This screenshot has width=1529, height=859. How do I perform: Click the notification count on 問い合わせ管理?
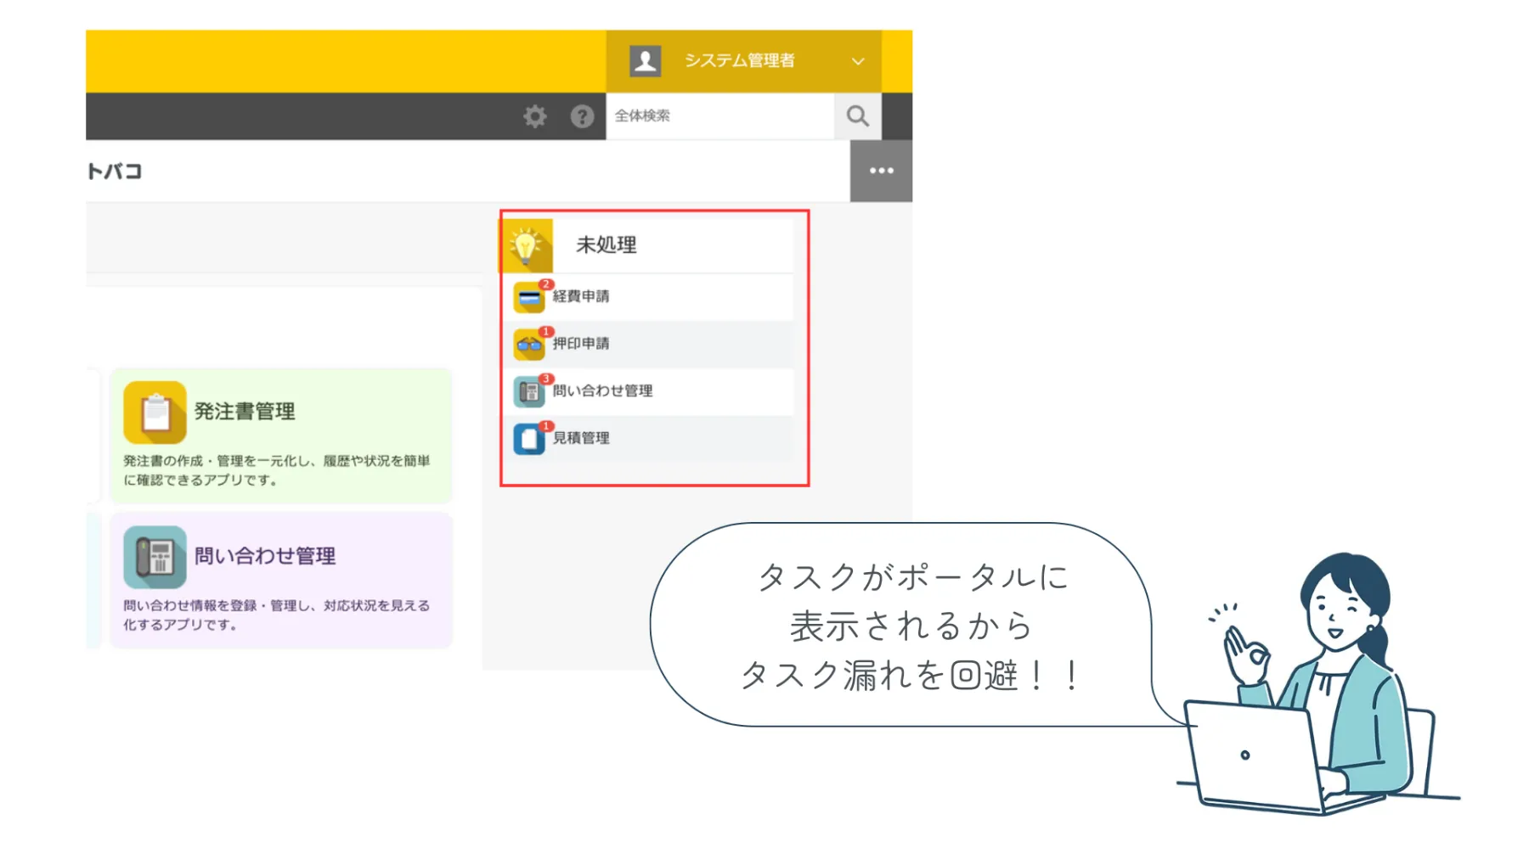pyautogui.click(x=544, y=379)
